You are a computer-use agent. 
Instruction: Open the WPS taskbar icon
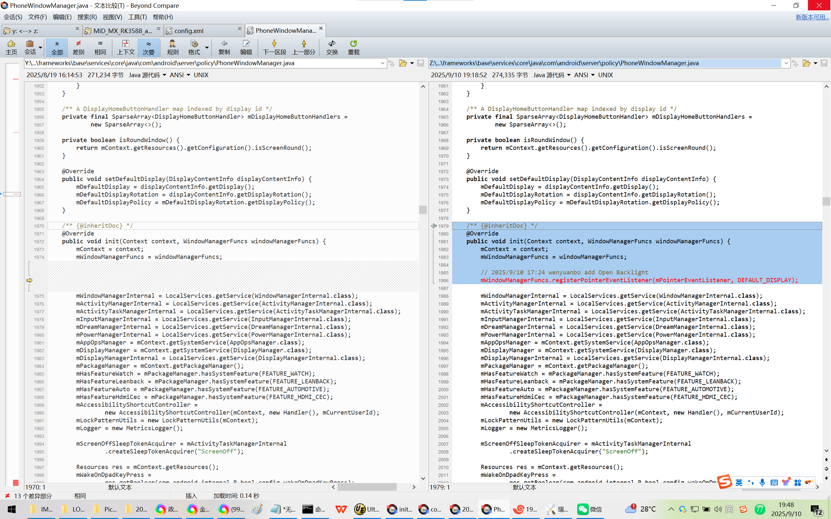click(341, 509)
